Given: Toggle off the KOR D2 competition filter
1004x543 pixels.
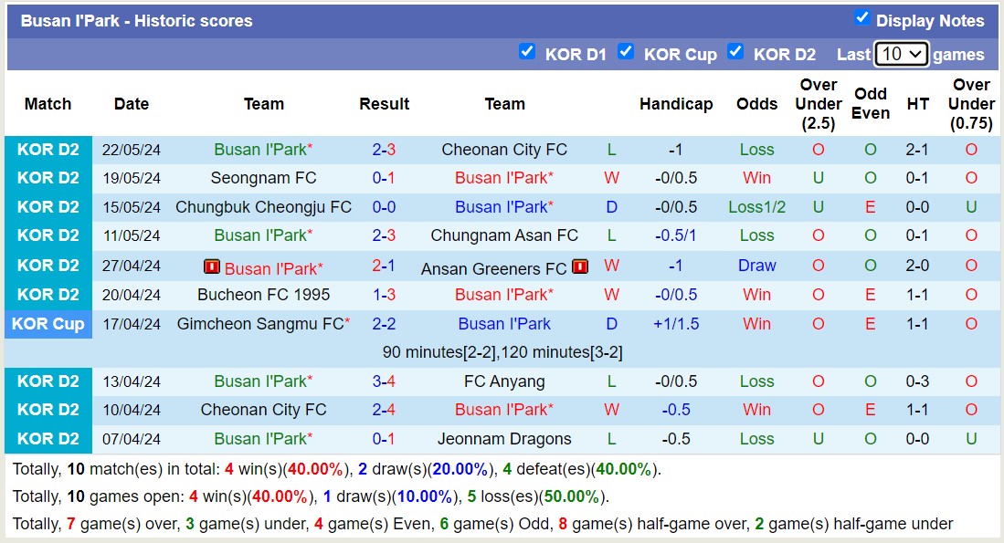Looking at the screenshot, I should click(x=736, y=52).
